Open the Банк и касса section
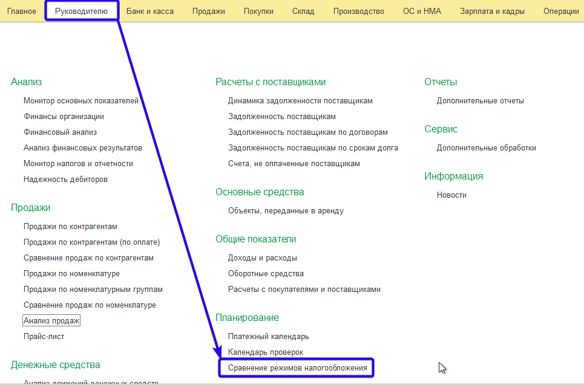Image resolution: width=584 pixels, height=385 pixels. pos(150,11)
